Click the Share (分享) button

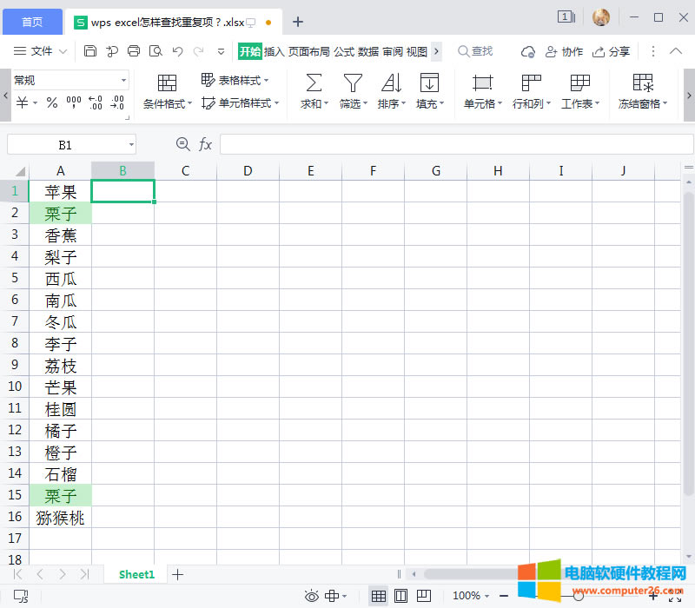click(612, 52)
